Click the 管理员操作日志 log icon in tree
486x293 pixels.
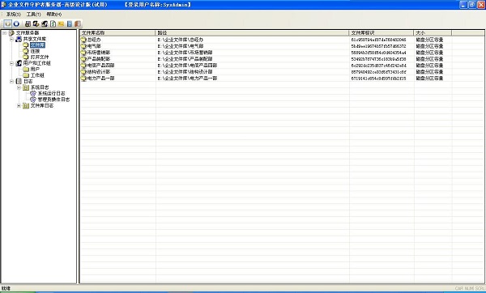point(33,100)
